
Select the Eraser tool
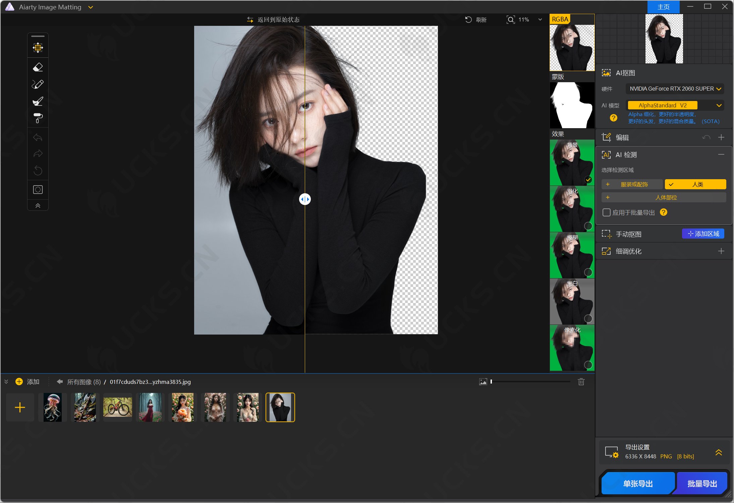click(38, 67)
